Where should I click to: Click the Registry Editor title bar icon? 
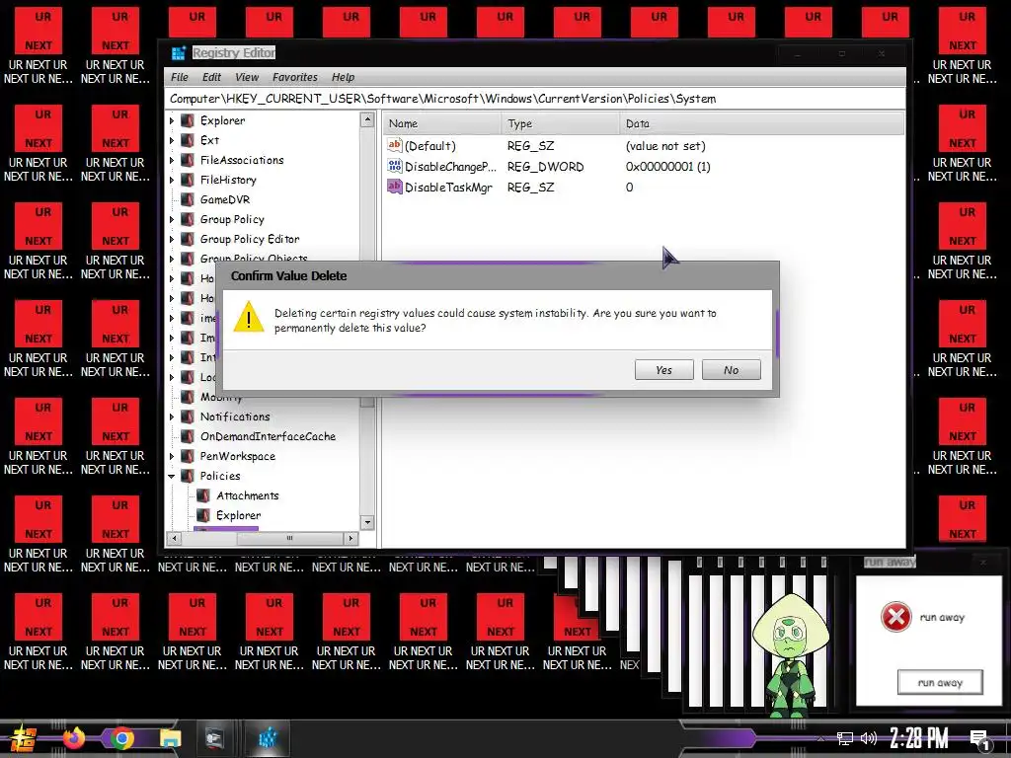(179, 53)
